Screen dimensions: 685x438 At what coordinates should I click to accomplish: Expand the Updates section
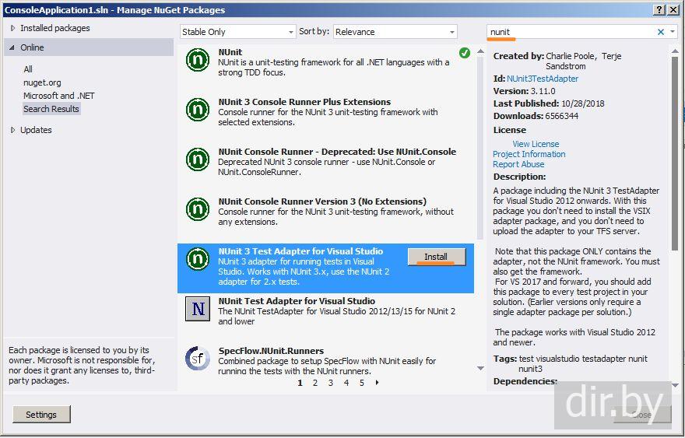tap(12, 130)
